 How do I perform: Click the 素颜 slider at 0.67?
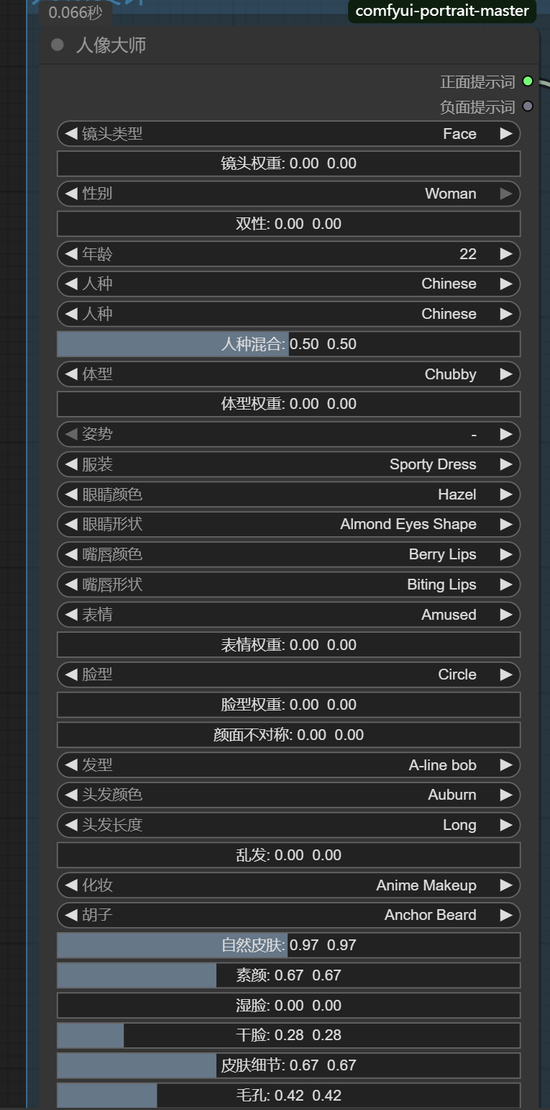click(288, 975)
